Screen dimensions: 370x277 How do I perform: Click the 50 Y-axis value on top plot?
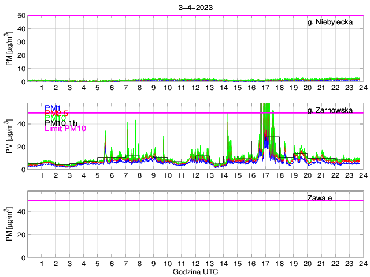click(x=21, y=16)
